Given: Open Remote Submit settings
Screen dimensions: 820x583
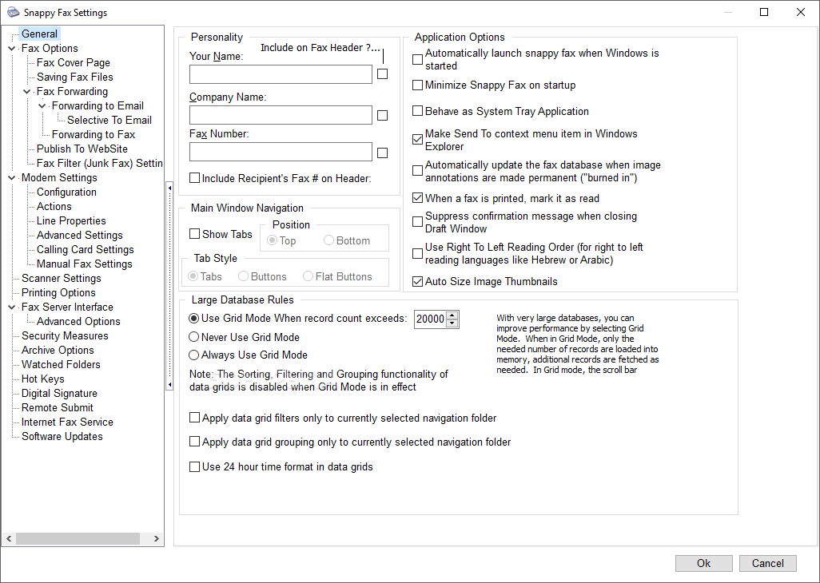Looking at the screenshot, I should point(57,407).
